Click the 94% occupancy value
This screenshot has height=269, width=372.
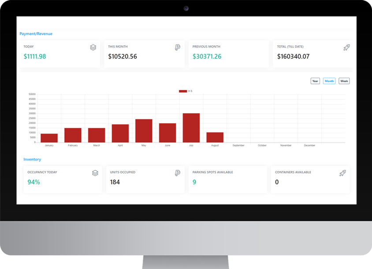pyautogui.click(x=33, y=182)
